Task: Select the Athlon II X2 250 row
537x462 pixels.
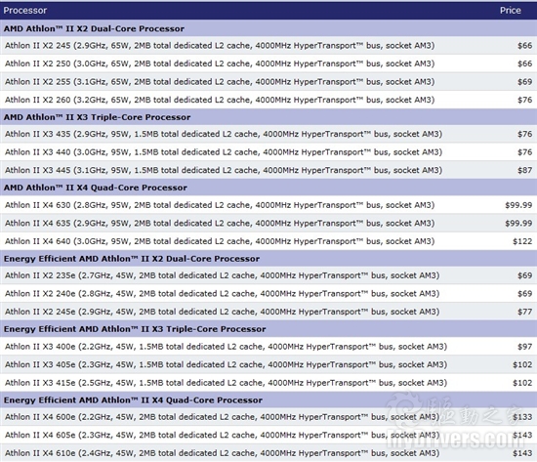Action: pos(268,63)
